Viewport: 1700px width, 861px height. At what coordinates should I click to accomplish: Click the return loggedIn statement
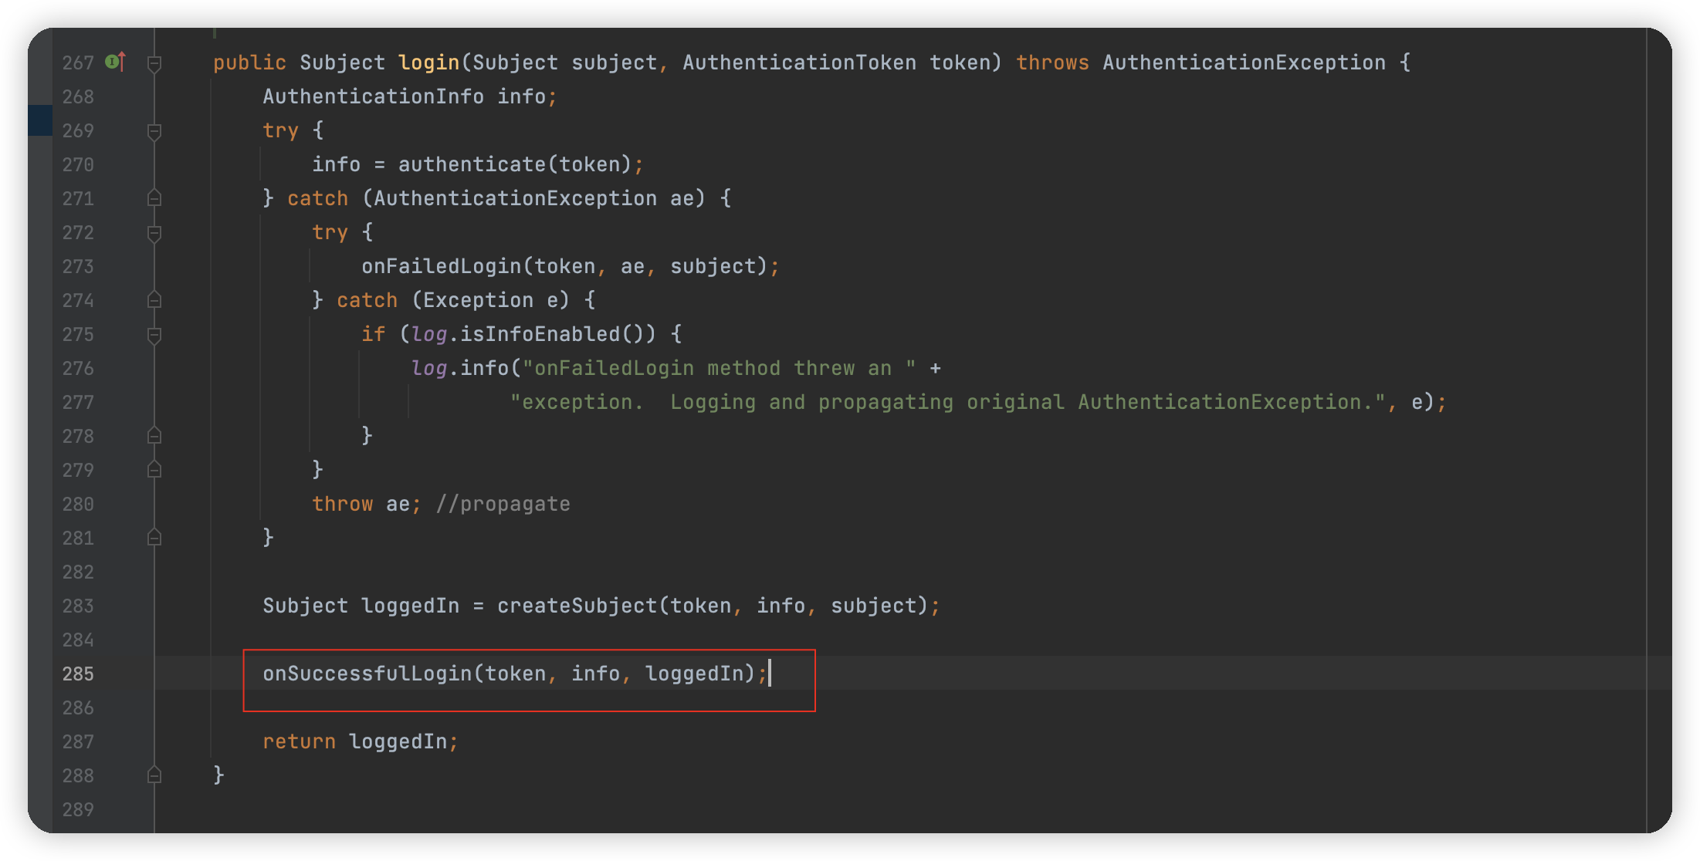pos(360,742)
